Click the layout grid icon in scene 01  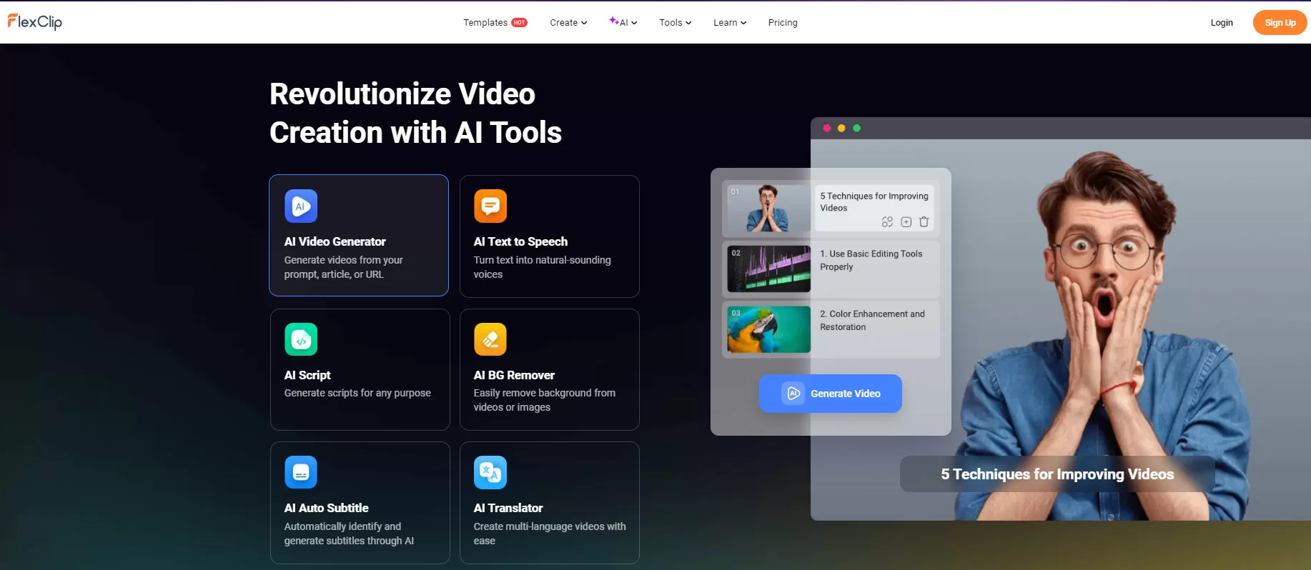coord(887,222)
